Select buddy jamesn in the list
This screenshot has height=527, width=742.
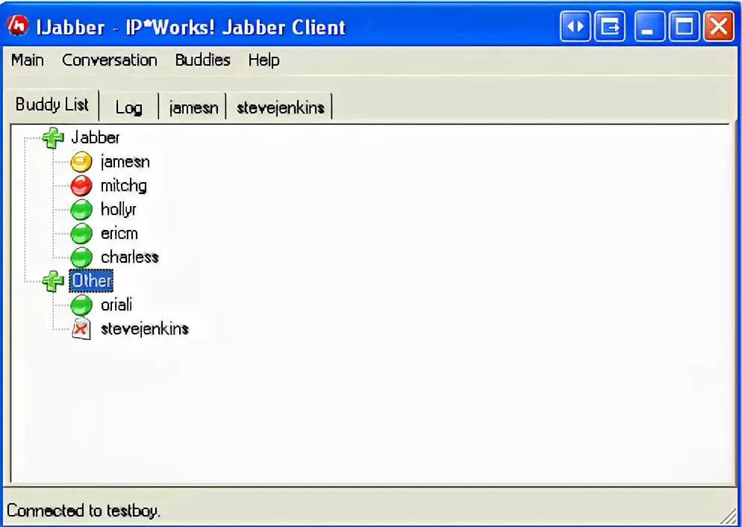click(125, 162)
